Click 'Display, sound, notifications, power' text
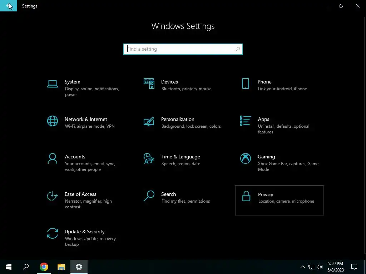The image size is (366, 274). [x=92, y=92]
